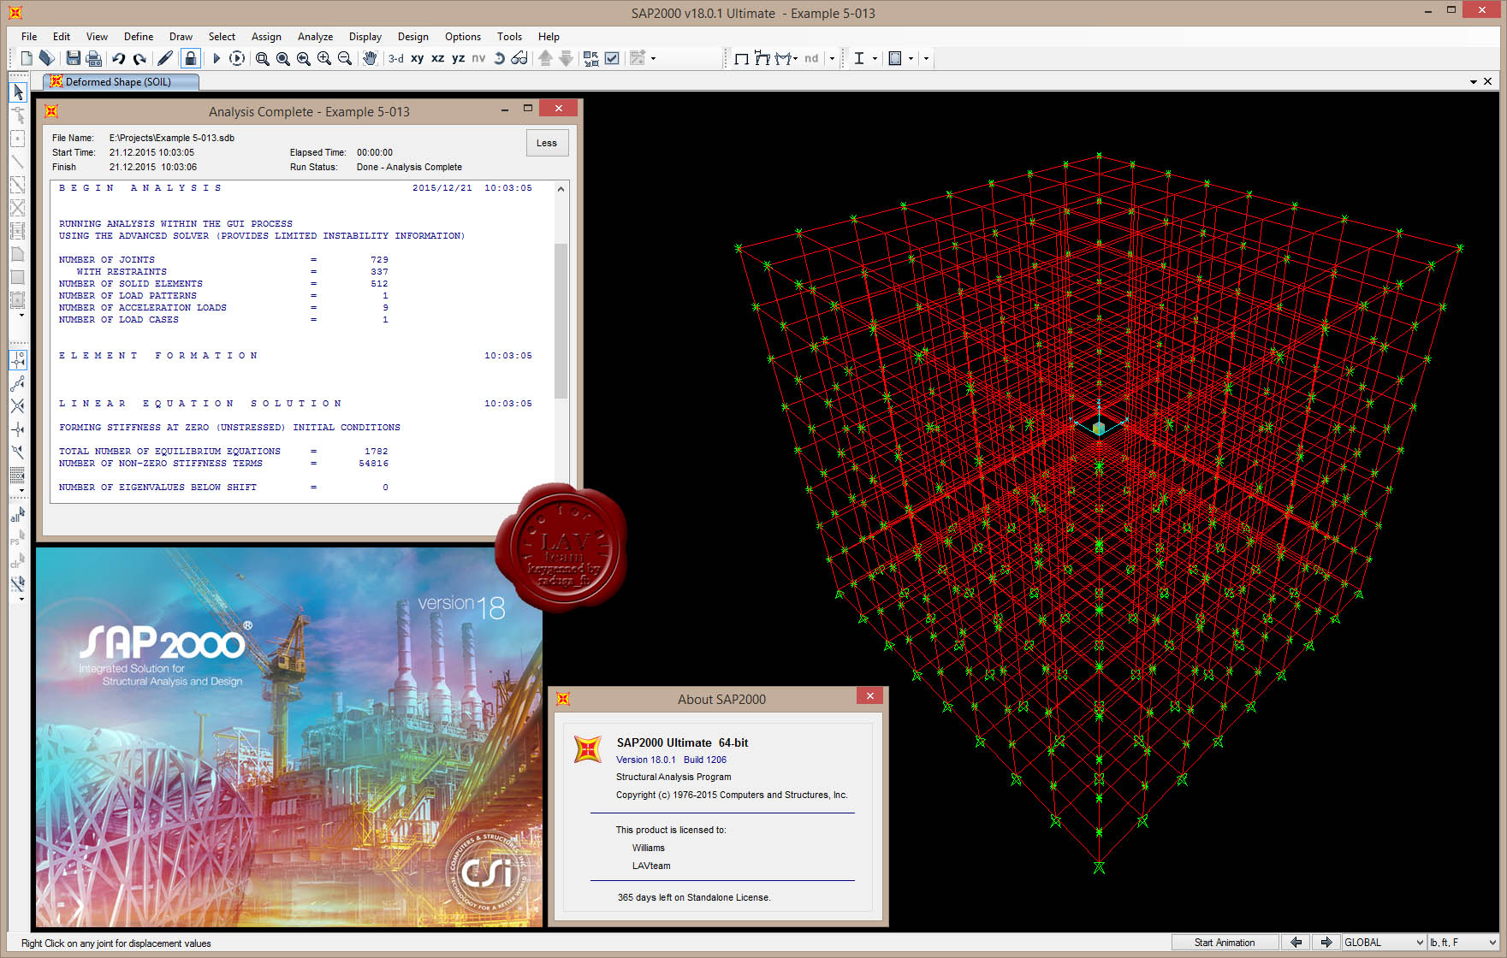This screenshot has width=1507, height=958.
Task: Expand the dropdown beside the rectangular section icon
Action: [x=911, y=58]
